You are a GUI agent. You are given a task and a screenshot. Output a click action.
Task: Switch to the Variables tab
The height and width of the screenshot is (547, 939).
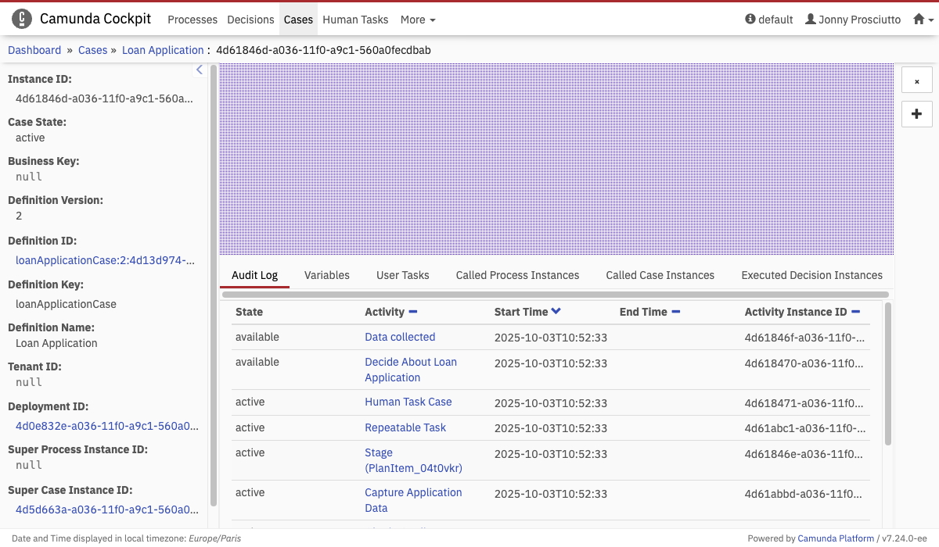[x=326, y=275]
